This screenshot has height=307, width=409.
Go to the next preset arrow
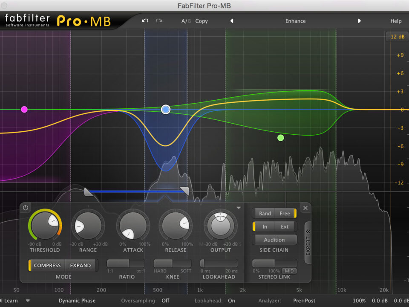click(x=359, y=21)
